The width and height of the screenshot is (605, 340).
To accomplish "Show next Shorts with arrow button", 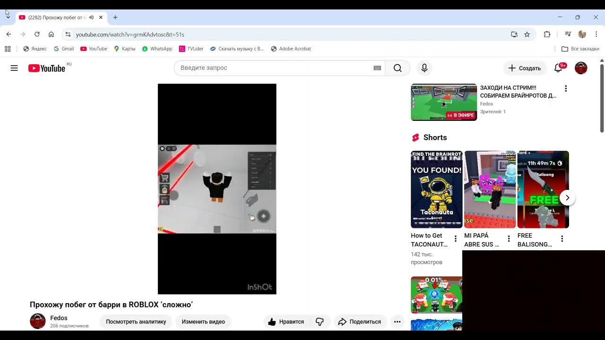I will click(x=567, y=198).
